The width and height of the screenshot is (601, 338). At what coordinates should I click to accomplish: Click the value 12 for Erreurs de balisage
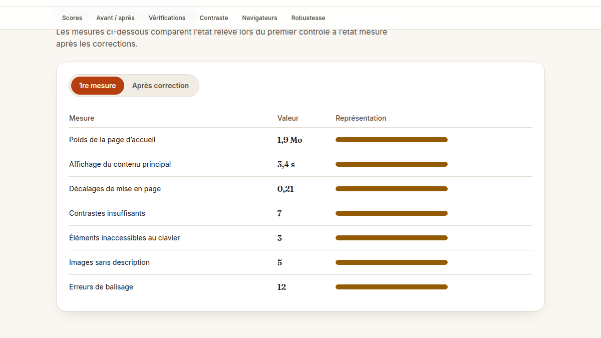(281, 287)
